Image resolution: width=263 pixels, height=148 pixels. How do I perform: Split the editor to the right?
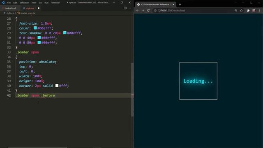[x=125, y=8]
